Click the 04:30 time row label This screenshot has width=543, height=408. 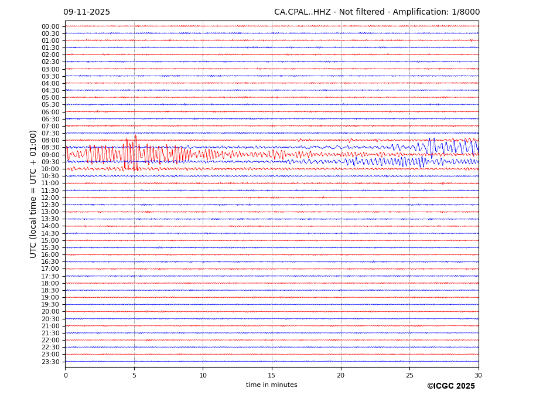(x=50, y=90)
